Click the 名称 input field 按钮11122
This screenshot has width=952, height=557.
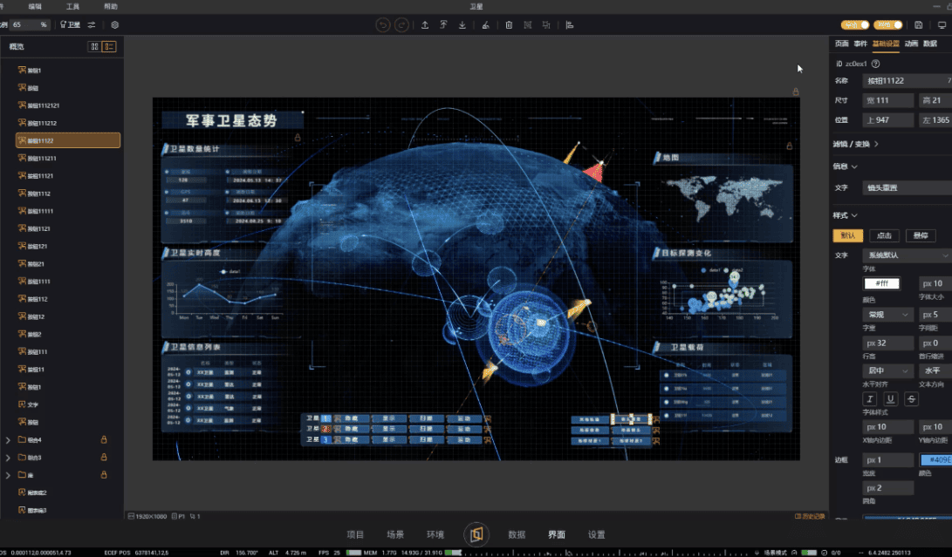tap(905, 81)
